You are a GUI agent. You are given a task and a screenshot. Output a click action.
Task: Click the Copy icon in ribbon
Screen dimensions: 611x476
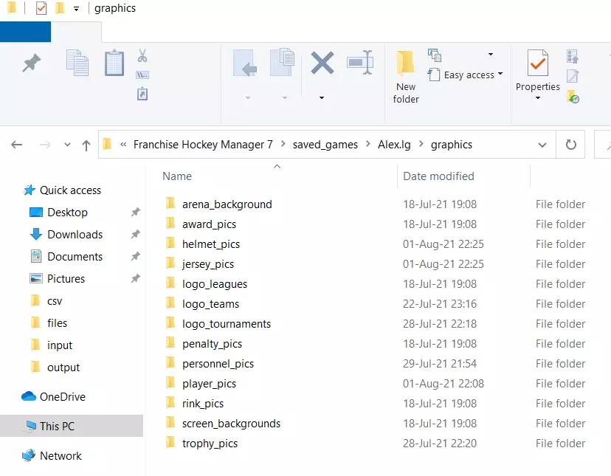(77, 63)
